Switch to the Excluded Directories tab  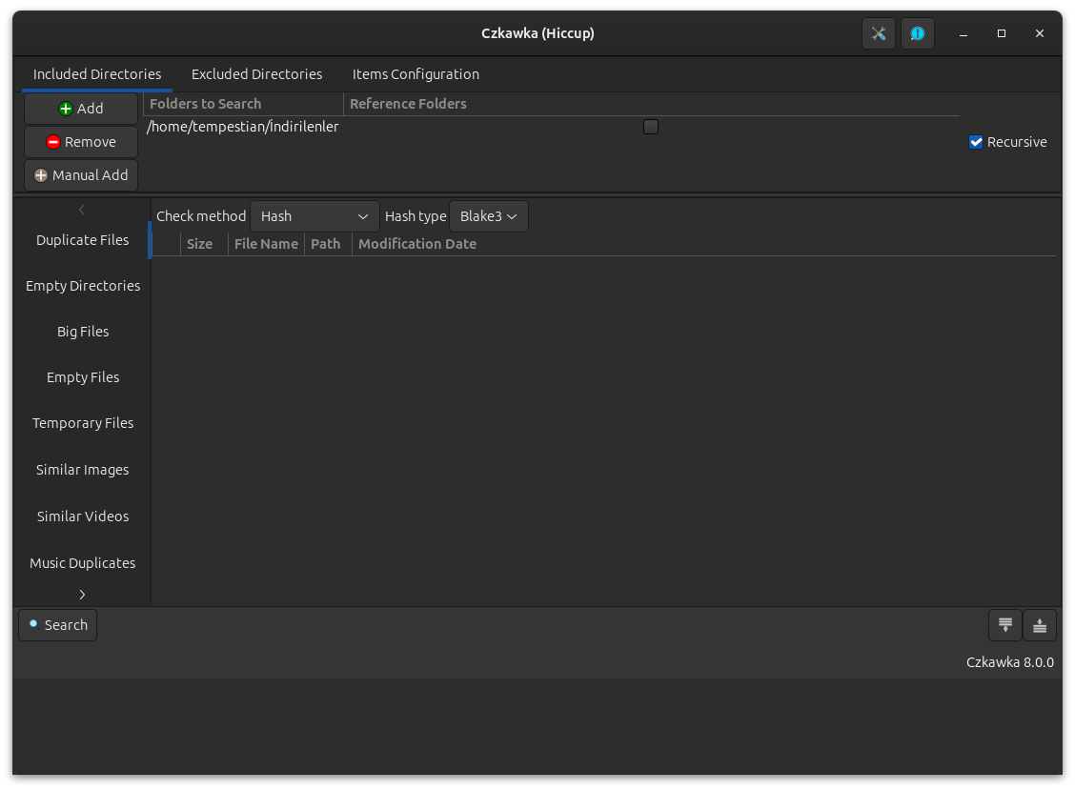(256, 74)
